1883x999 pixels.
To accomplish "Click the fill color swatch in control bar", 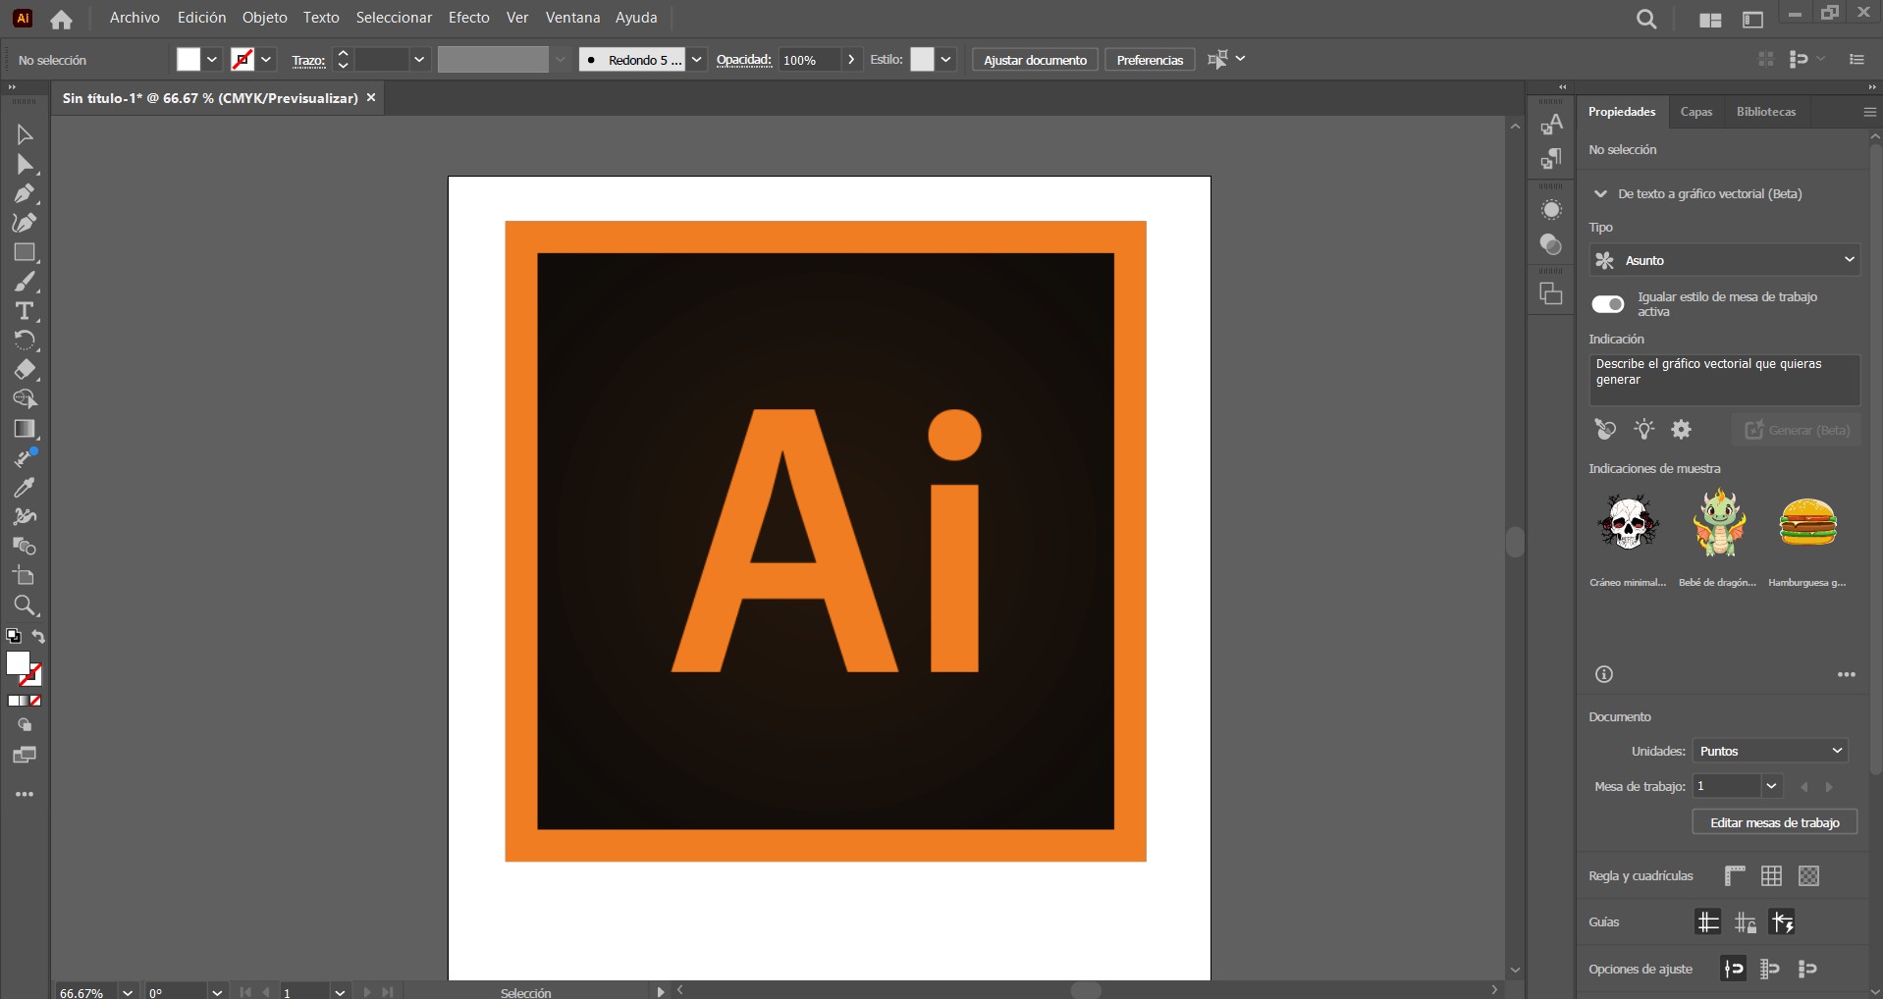I will 188,60.
